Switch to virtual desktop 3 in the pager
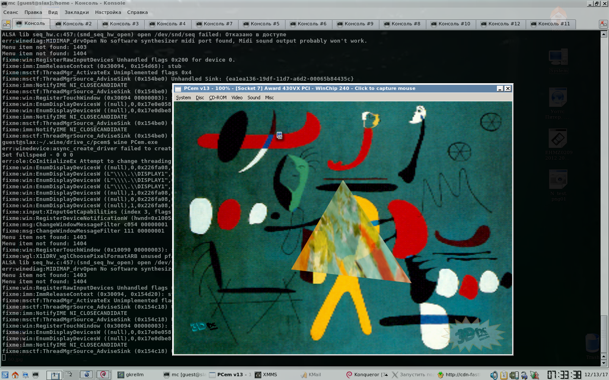The image size is (609, 380). [86, 375]
